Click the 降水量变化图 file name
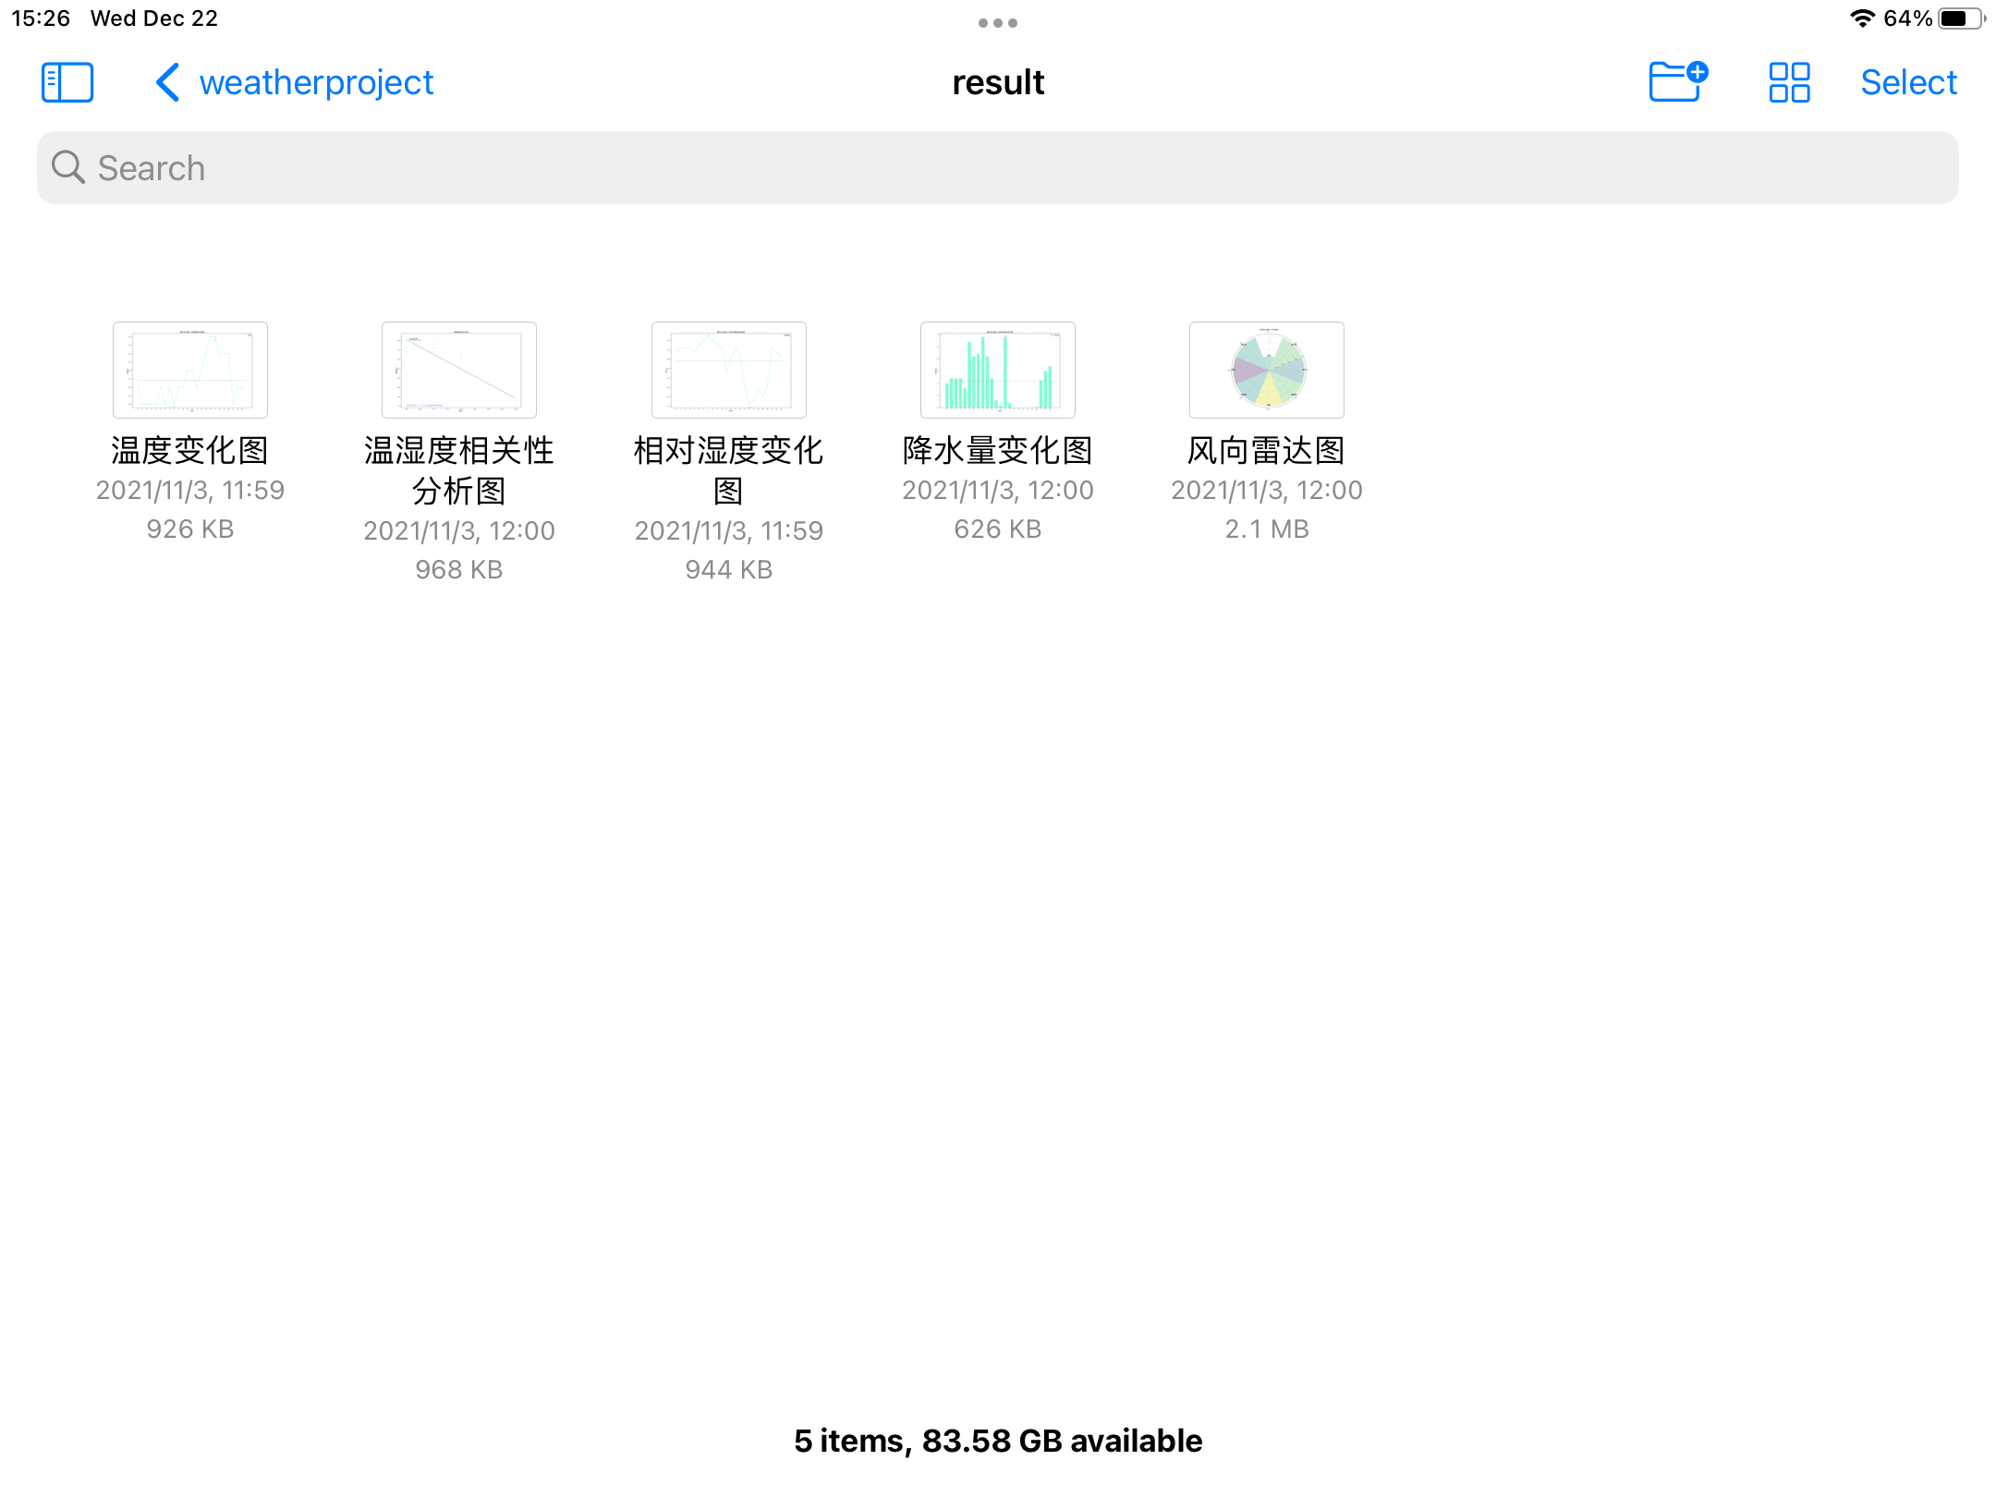Image resolution: width=1996 pixels, height=1497 pixels. click(998, 450)
